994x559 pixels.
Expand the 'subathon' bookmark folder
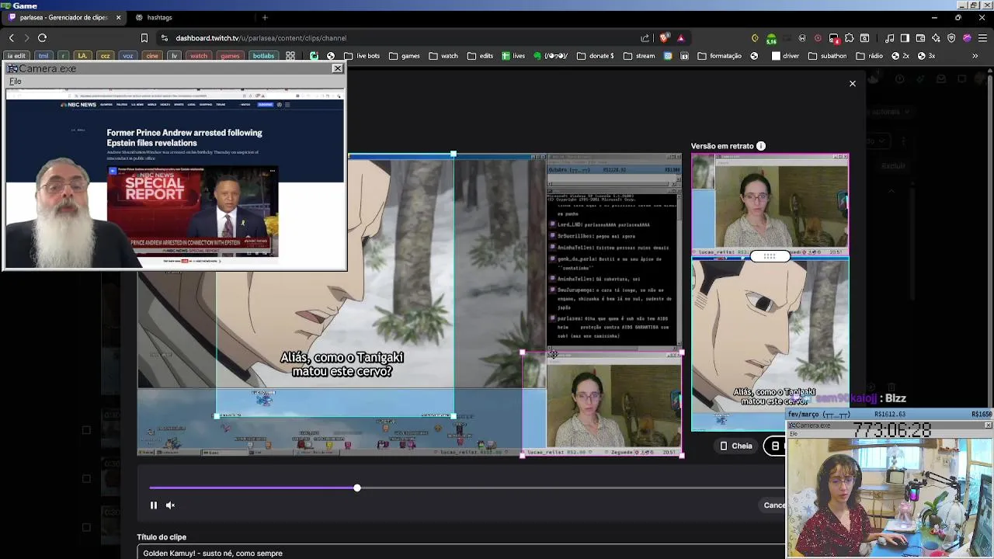(x=828, y=56)
